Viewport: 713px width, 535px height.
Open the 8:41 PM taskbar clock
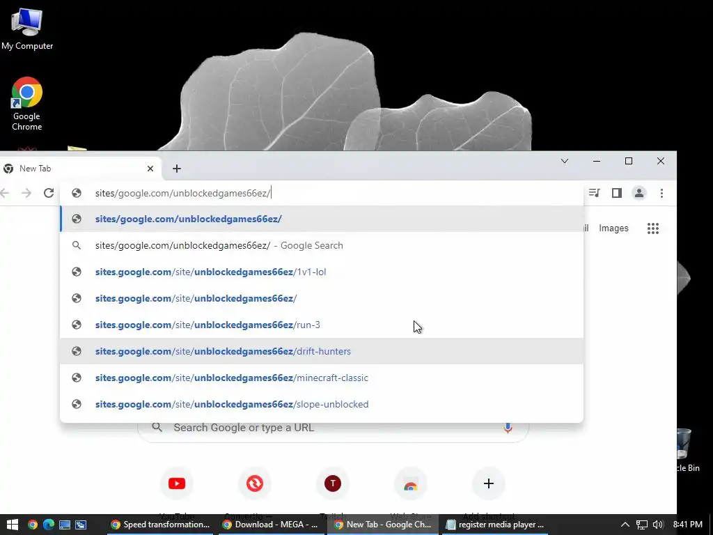pyautogui.click(x=687, y=525)
